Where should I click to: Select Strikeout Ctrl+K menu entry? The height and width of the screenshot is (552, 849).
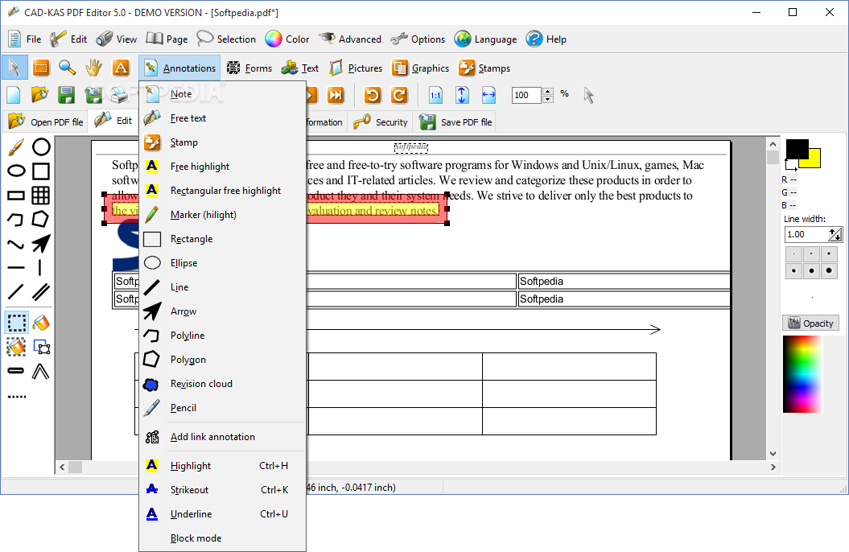[223, 490]
